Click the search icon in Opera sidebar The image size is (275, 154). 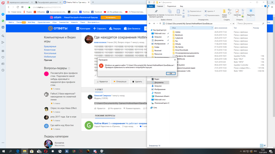tap(3, 36)
